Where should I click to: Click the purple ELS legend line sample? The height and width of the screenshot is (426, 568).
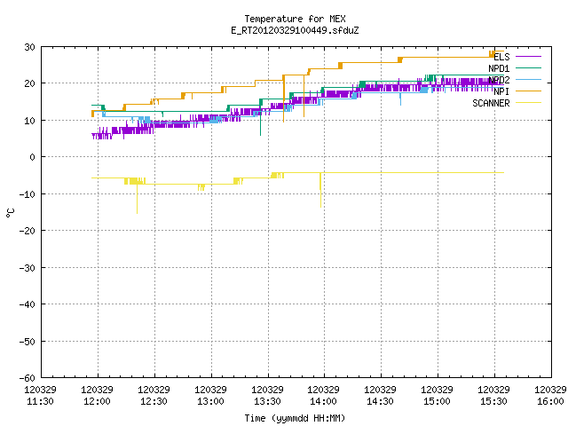click(x=528, y=57)
